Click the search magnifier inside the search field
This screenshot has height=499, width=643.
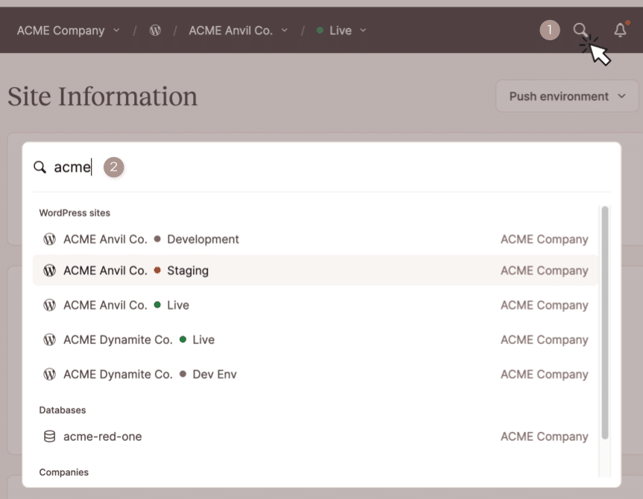click(40, 167)
